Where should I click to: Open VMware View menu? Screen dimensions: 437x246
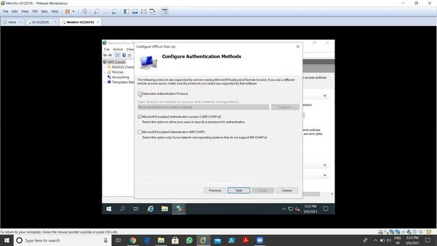(25, 12)
